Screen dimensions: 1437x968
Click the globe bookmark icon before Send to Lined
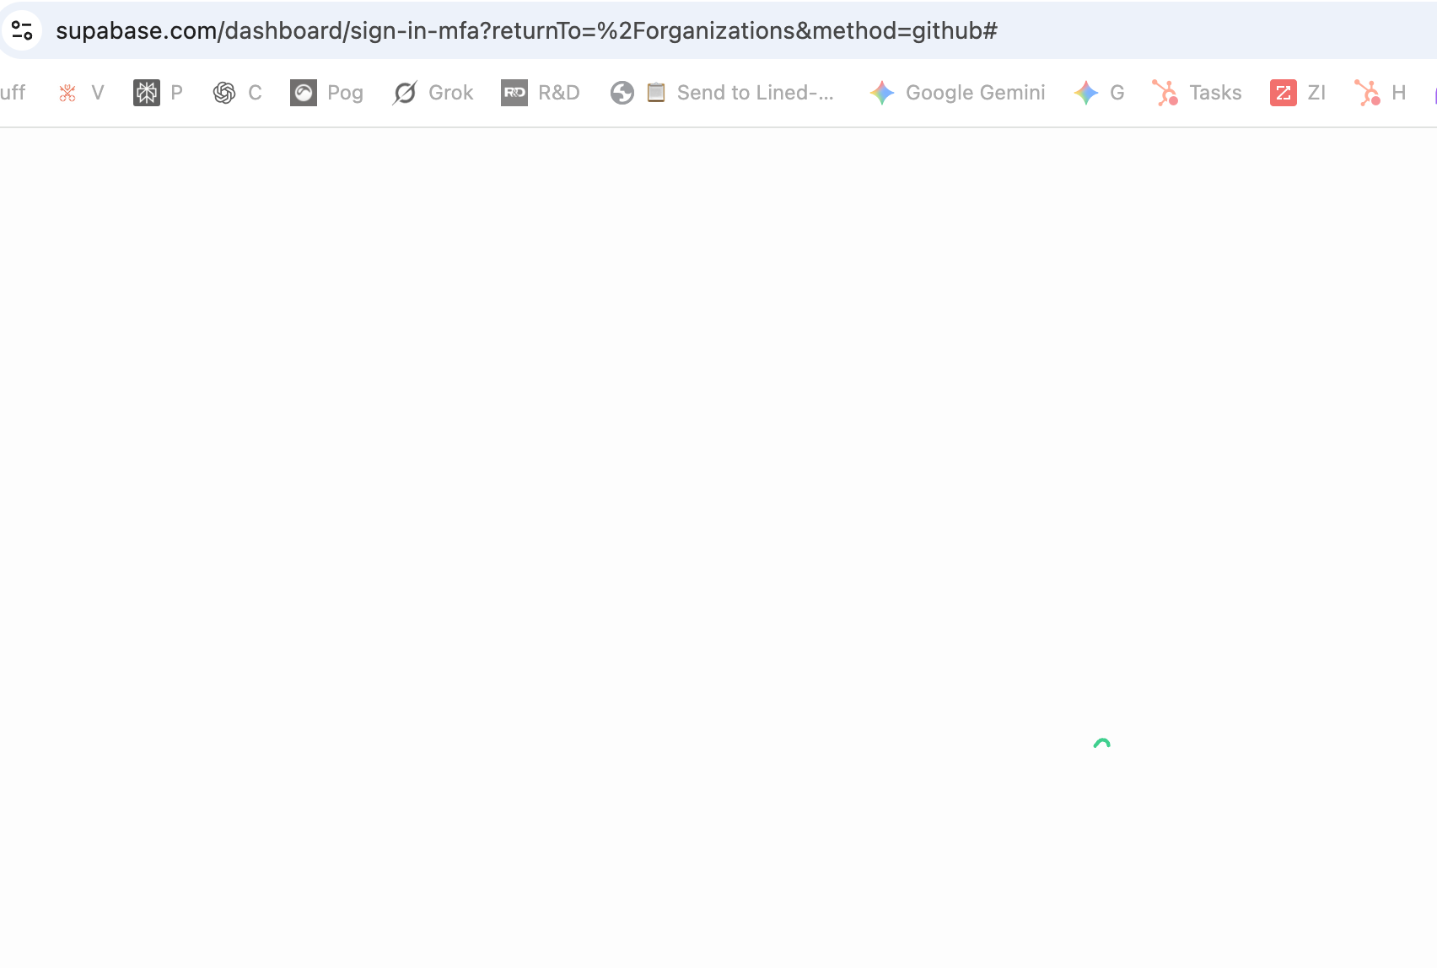[622, 92]
